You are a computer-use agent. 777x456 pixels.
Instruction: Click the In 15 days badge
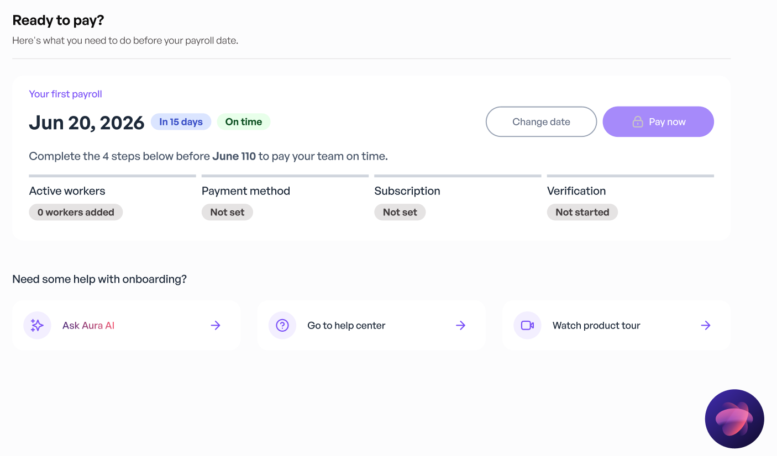point(181,122)
